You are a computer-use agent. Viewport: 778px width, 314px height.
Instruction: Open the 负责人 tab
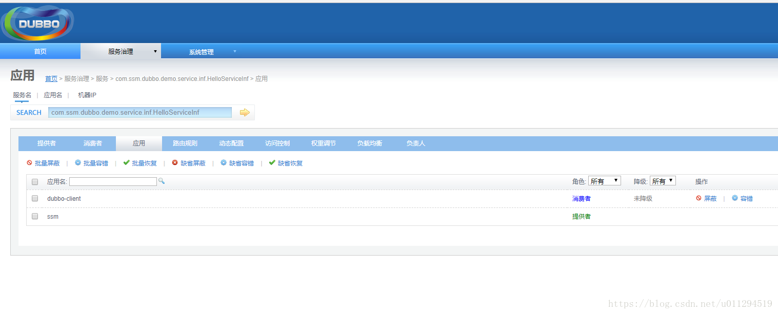click(416, 143)
